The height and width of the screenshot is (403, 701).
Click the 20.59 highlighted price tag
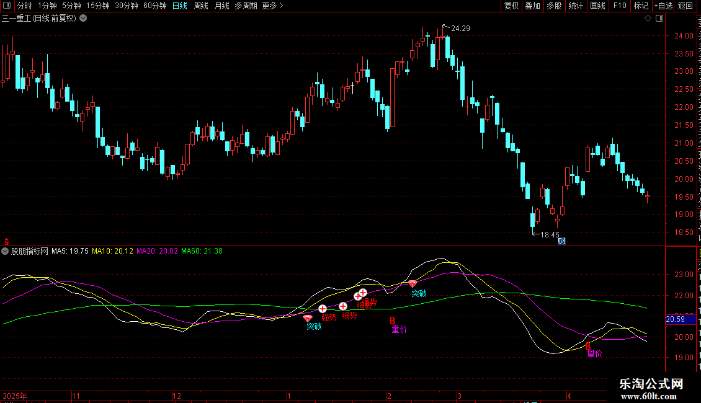pos(681,319)
